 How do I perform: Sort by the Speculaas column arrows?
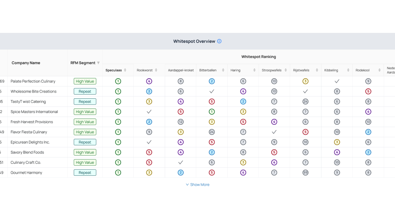125,70
